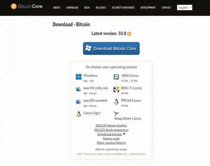Open the About menu item
Image resolution: width=210 pixels, height=166 pixels.
point(57,8)
